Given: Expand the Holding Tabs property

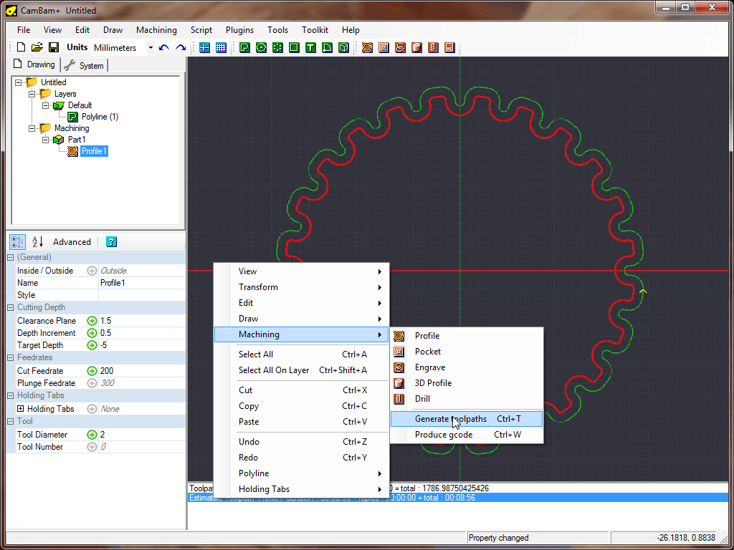Looking at the screenshot, I should coord(20,409).
